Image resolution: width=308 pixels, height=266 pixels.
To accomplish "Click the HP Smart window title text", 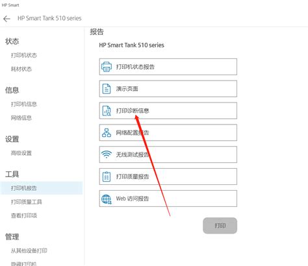I will coord(10,5).
